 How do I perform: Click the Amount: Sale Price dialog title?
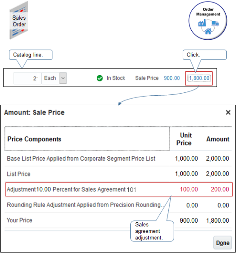(x=35, y=112)
